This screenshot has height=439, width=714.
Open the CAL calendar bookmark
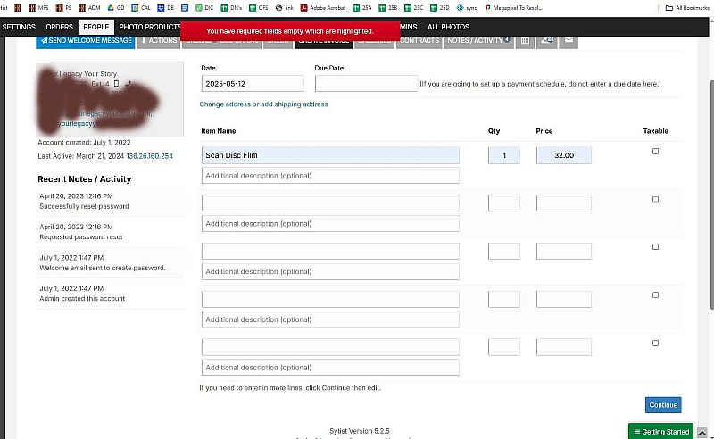pos(141,8)
